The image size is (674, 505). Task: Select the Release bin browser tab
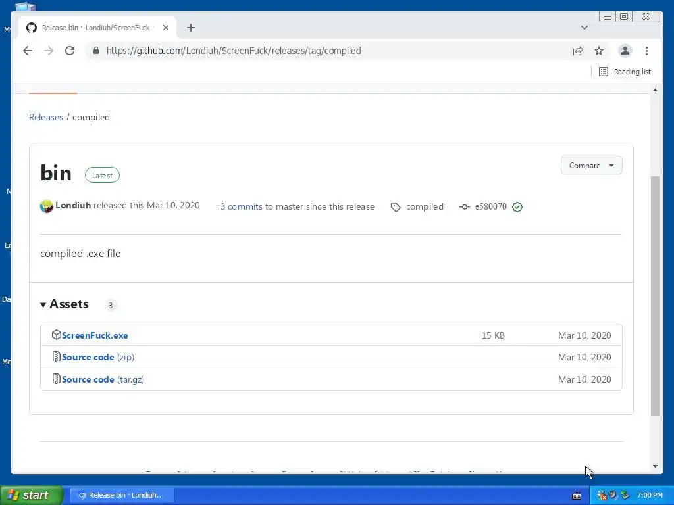click(x=98, y=28)
